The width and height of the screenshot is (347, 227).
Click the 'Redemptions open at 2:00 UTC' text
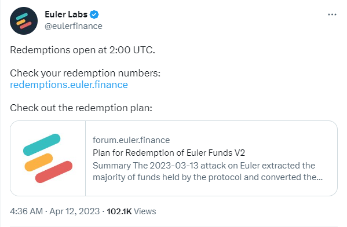click(82, 50)
